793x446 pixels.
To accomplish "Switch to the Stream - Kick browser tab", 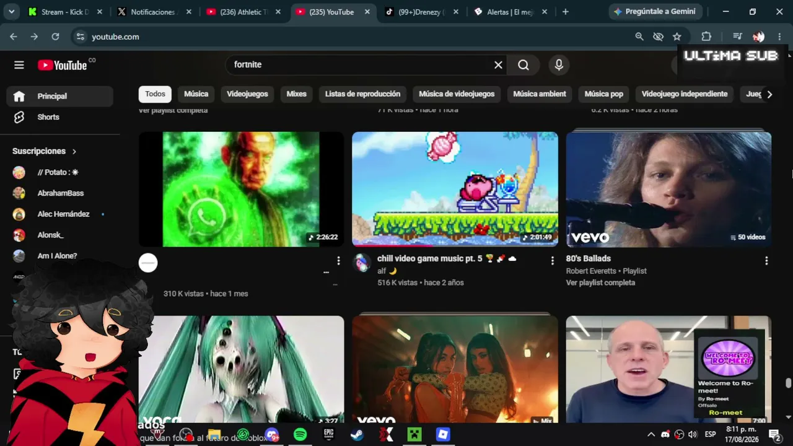I will [x=66, y=12].
